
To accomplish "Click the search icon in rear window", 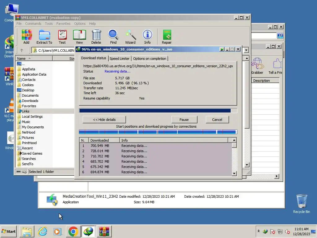I will click(280, 36).
